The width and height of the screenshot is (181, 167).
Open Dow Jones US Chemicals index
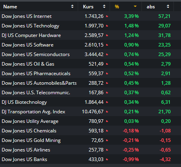click(x=29, y=131)
